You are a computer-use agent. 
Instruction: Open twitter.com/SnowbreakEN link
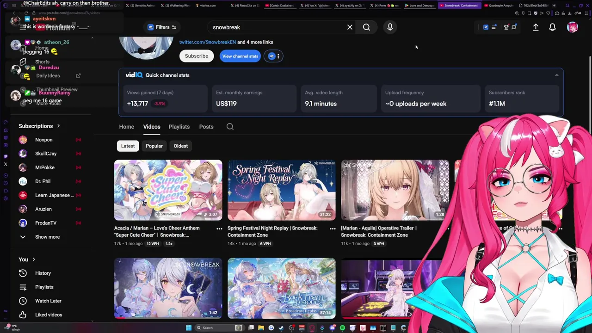[x=208, y=42]
